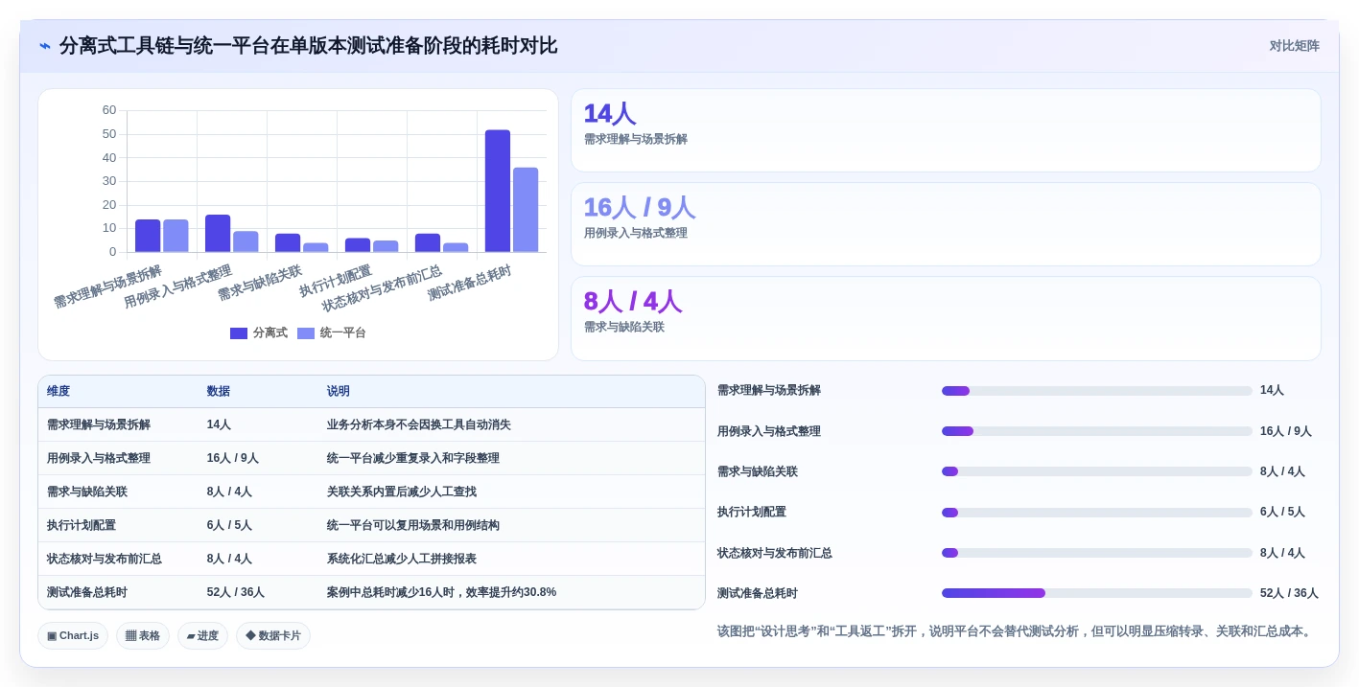Viewport: 1359px width, 687px height.
Task: Select table cell 测试准备总耗时
Action: click(87, 593)
